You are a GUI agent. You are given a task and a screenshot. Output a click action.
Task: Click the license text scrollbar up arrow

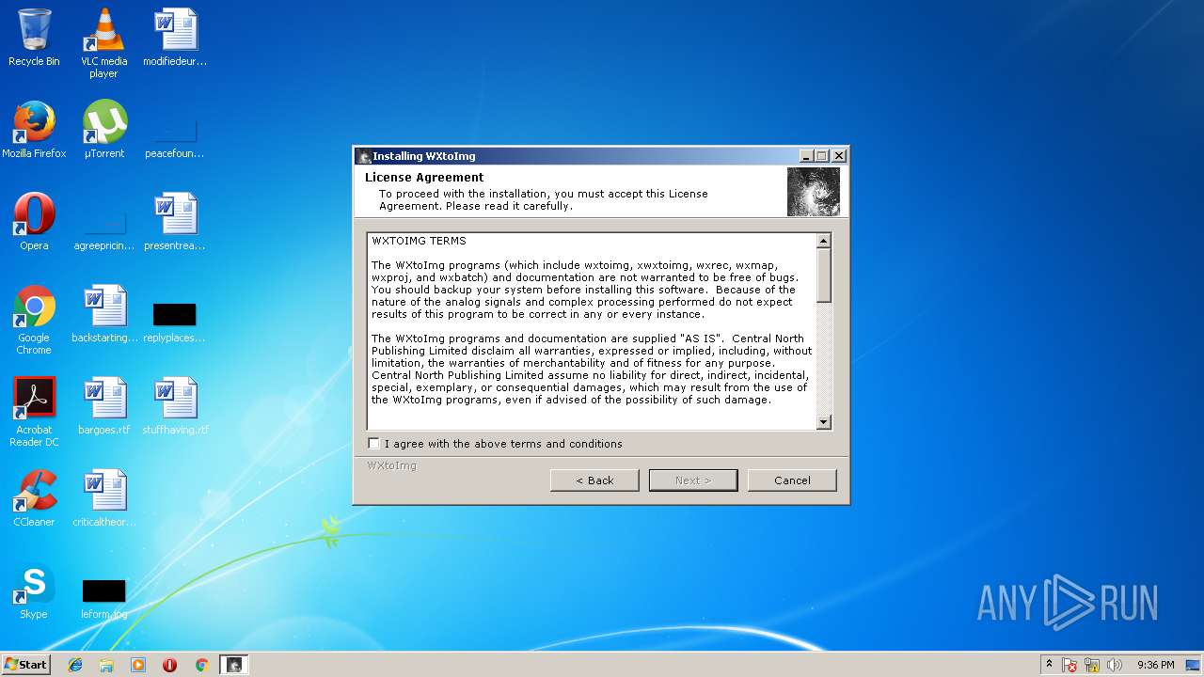(x=824, y=241)
